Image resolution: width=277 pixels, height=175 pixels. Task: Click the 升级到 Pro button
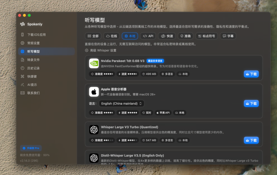(x=31, y=148)
